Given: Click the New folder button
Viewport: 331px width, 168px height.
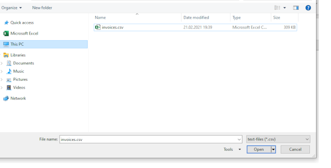Looking at the screenshot, I should pos(42,8).
